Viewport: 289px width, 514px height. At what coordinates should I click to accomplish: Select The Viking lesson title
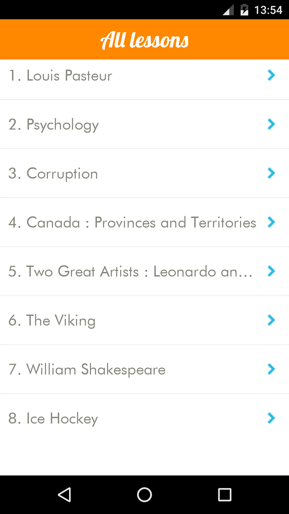point(52,320)
